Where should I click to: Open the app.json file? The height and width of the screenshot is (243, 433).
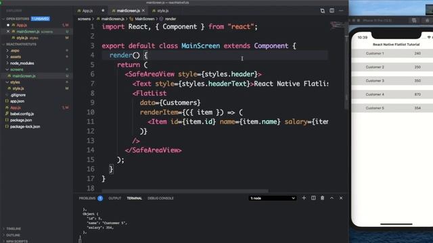17,101
